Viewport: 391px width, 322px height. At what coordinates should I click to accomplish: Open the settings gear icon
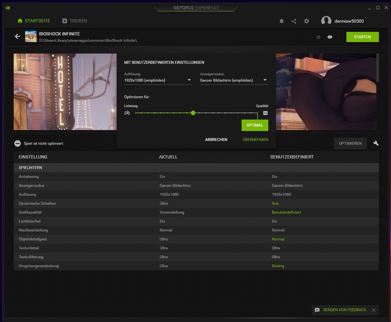click(x=307, y=21)
